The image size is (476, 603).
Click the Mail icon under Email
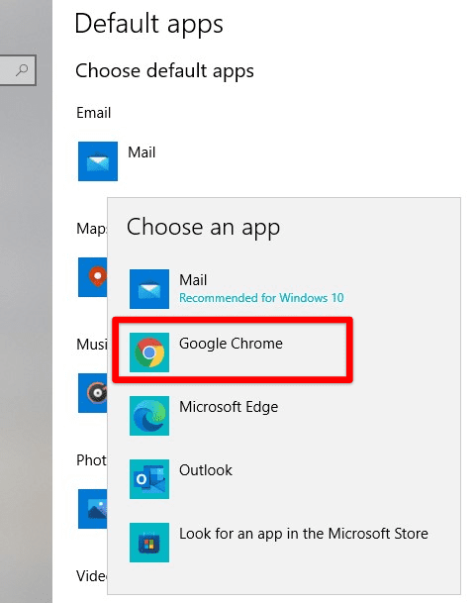(98, 161)
